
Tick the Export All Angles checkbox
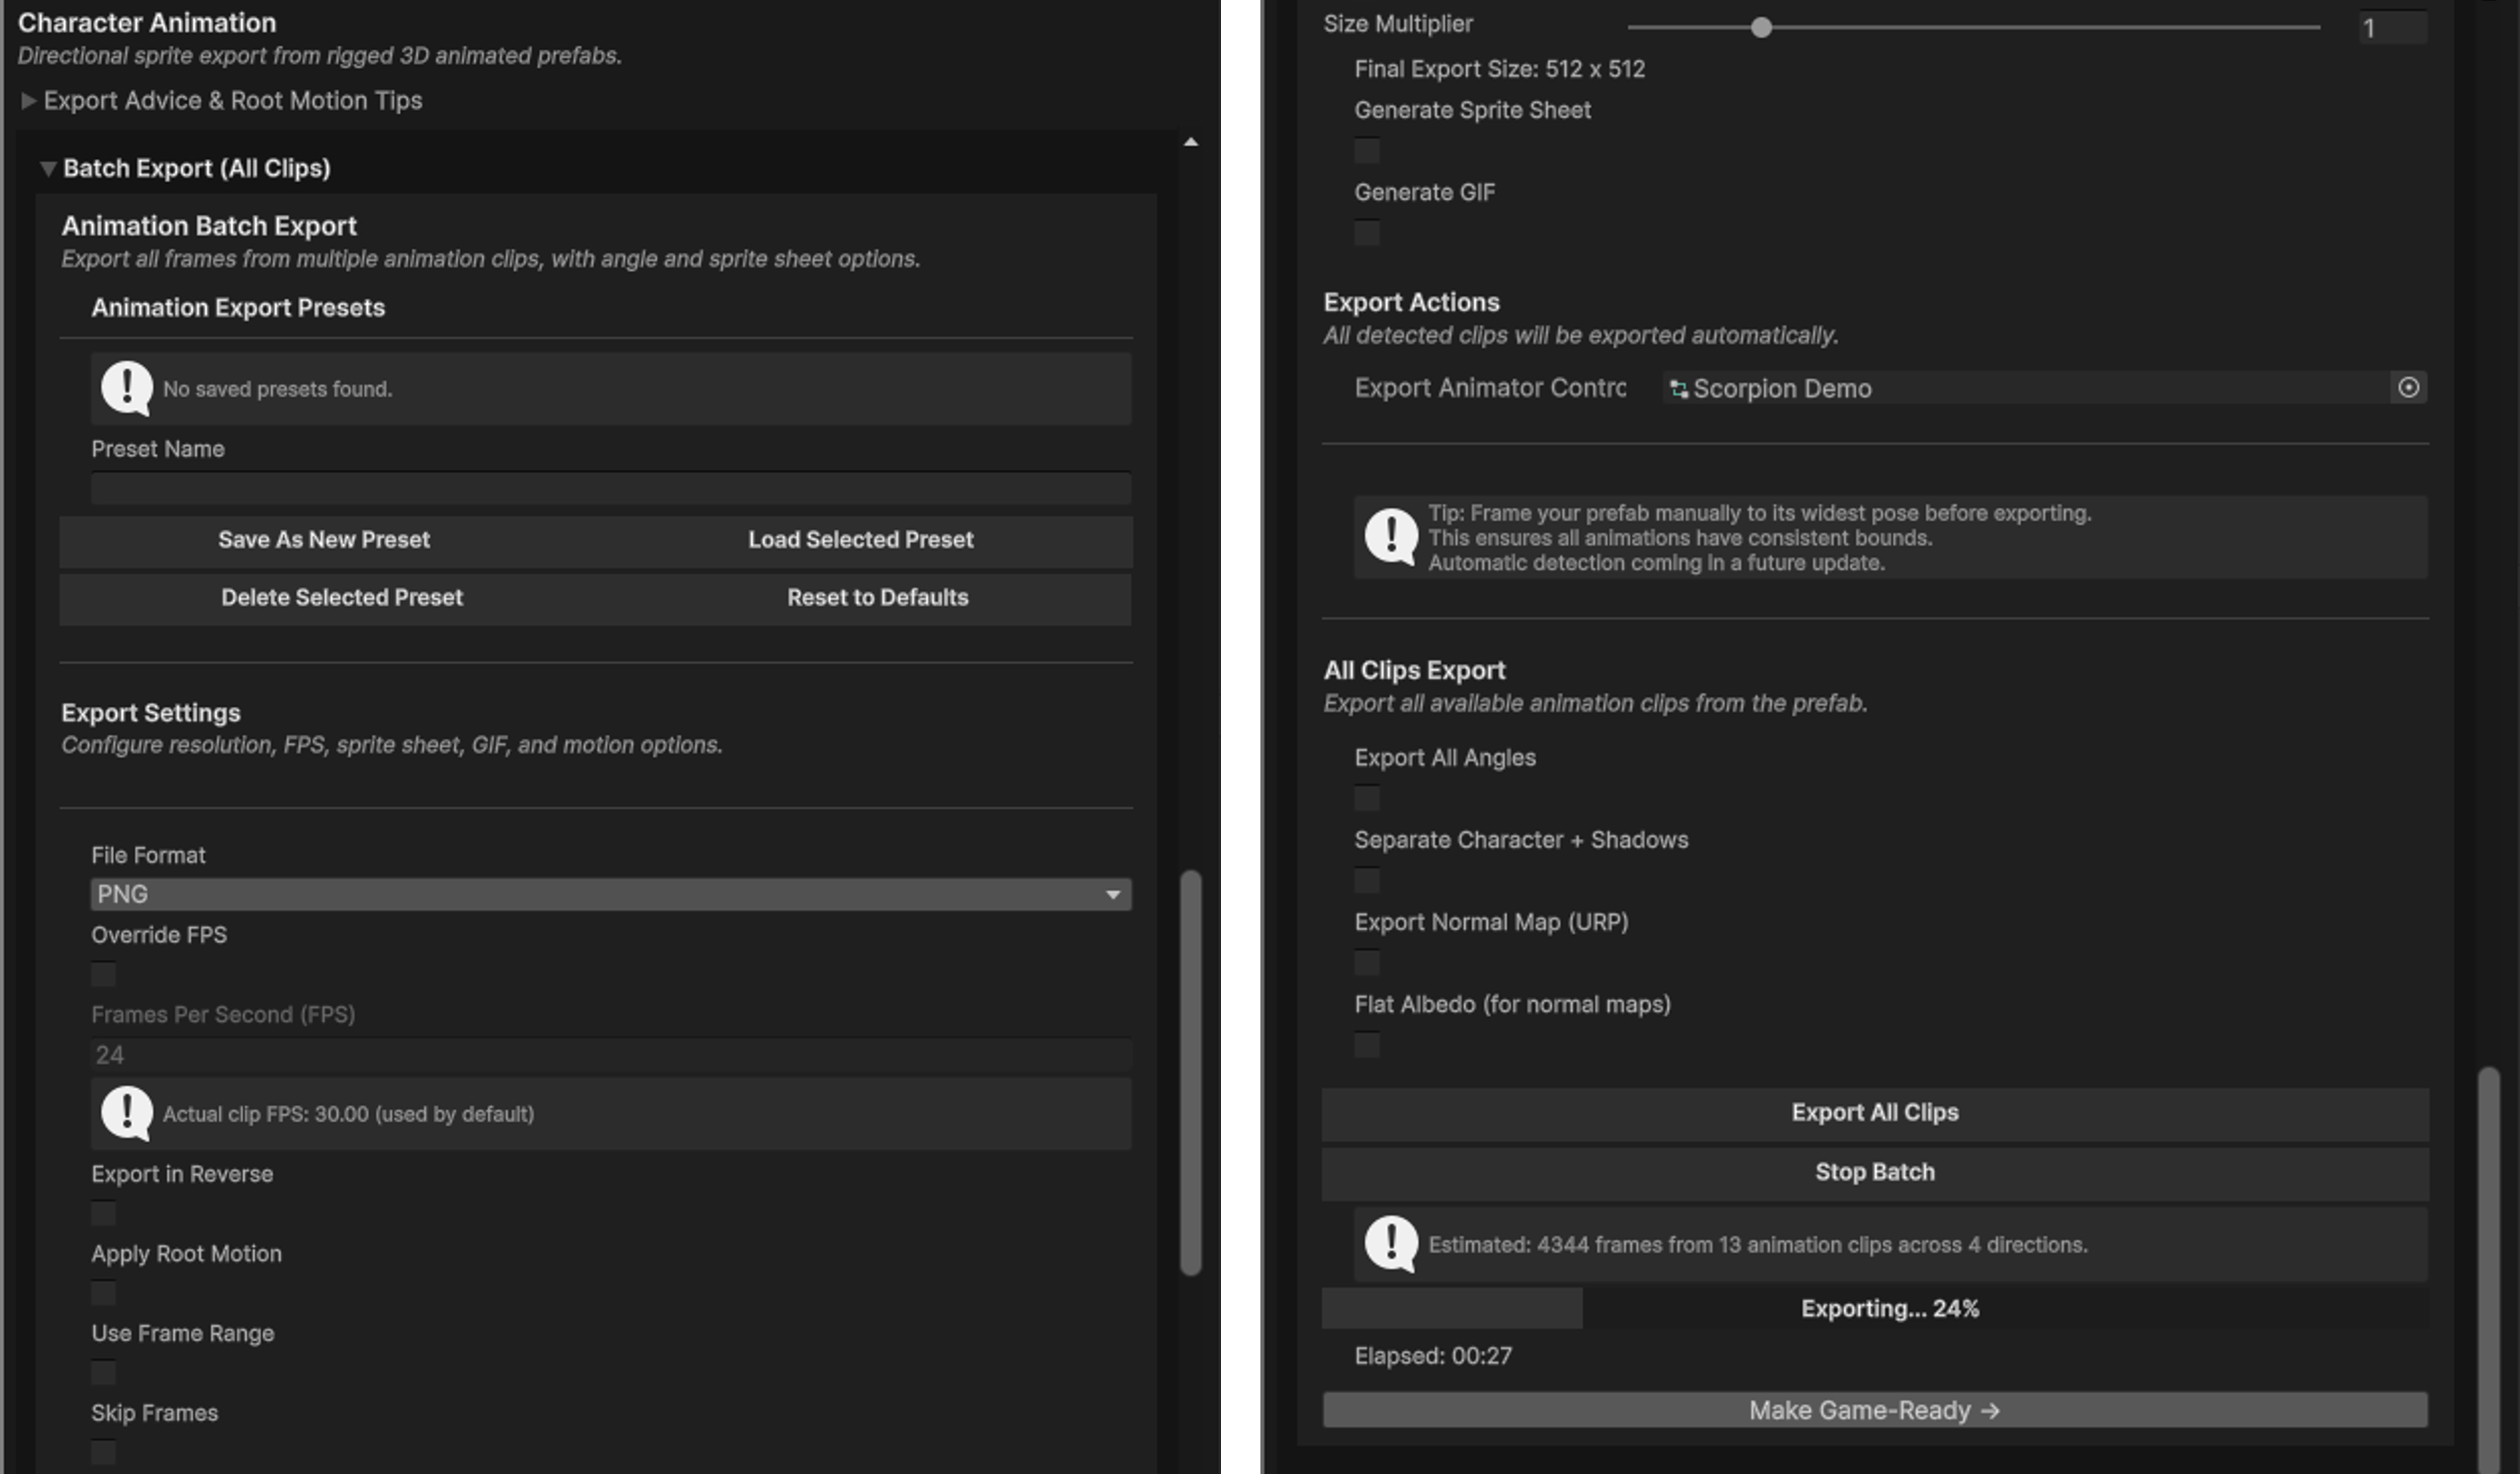[1367, 798]
